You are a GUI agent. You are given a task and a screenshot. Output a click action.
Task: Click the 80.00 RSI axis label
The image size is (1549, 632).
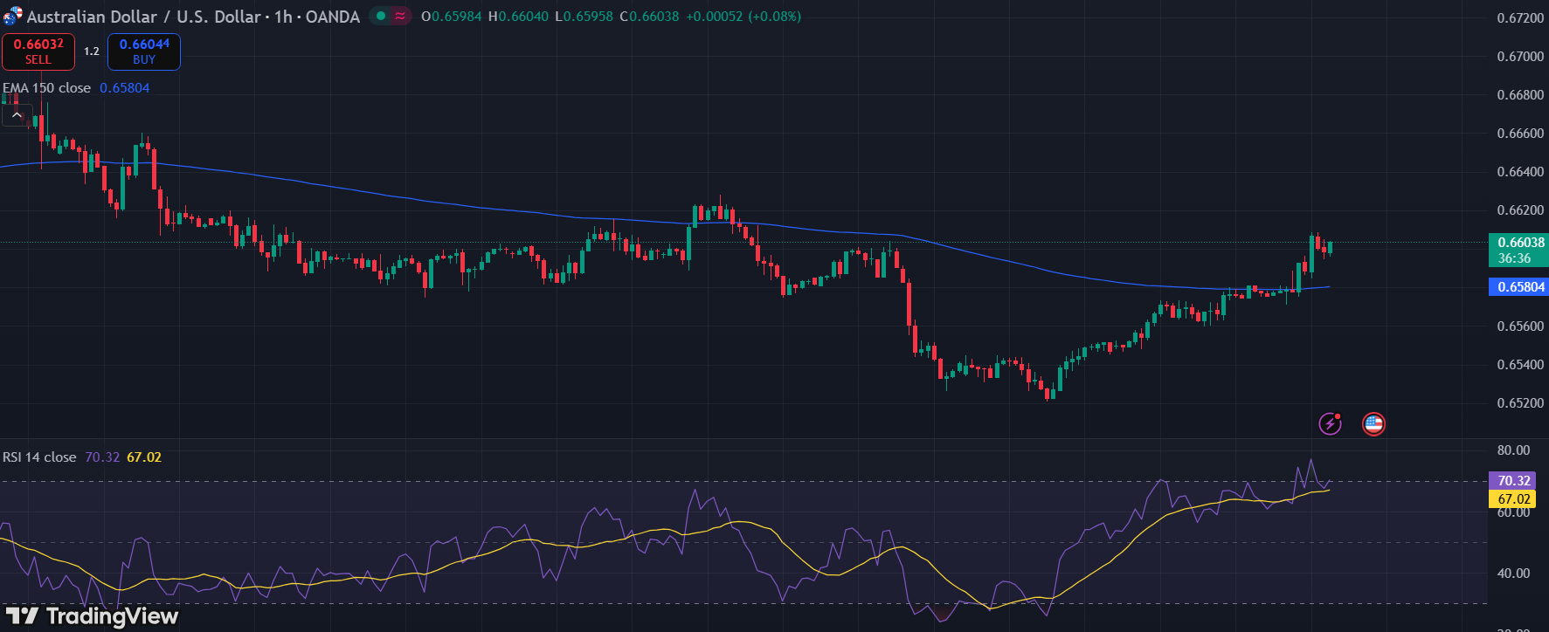pyautogui.click(x=1513, y=450)
